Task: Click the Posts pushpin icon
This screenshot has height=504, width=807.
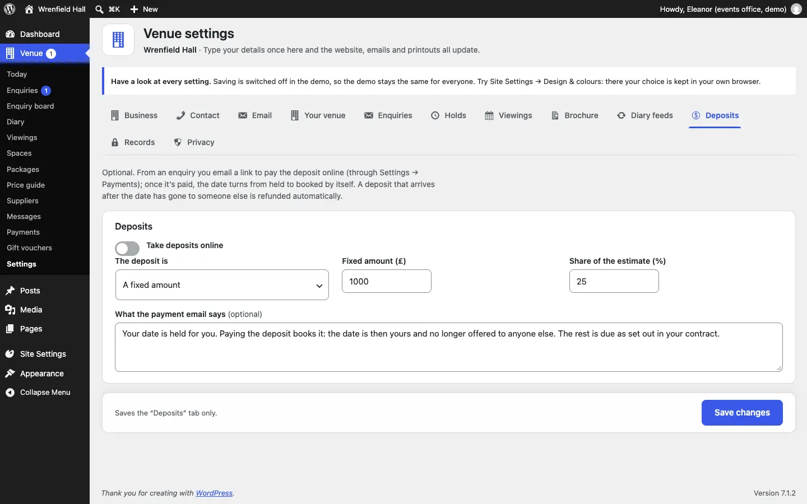Action: click(10, 291)
